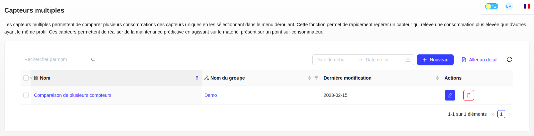
Task: Select the Comparaison de plusieurs compteurs row checkbox
Action: 26,95
